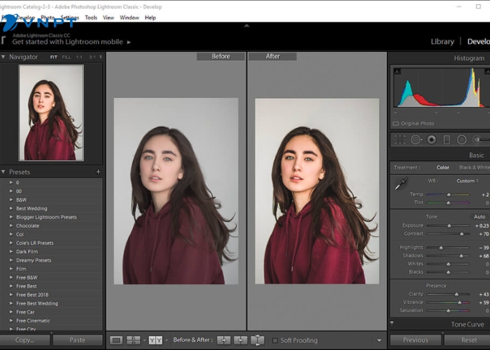Screen dimensions: 490x350
Task: Pick the White Balance Selector eyedropper
Action: click(x=401, y=183)
